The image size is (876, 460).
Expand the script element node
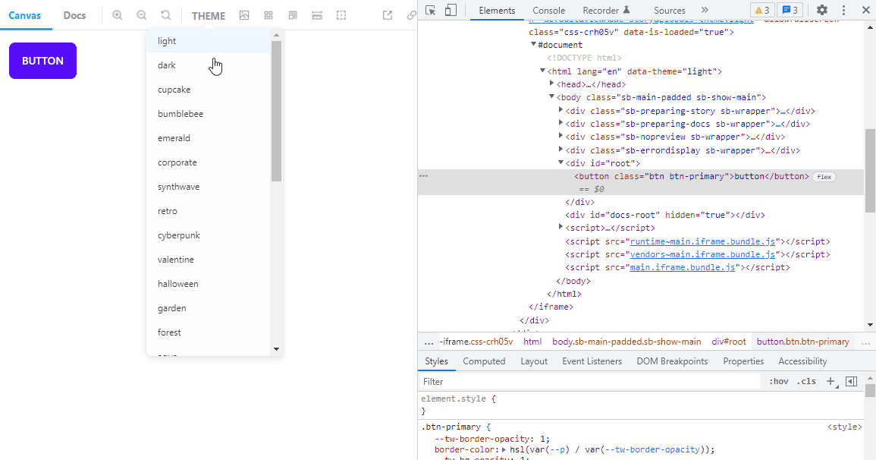[560, 227]
